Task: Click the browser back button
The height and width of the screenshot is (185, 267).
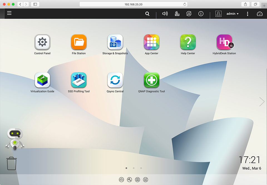Action: coord(20,4)
